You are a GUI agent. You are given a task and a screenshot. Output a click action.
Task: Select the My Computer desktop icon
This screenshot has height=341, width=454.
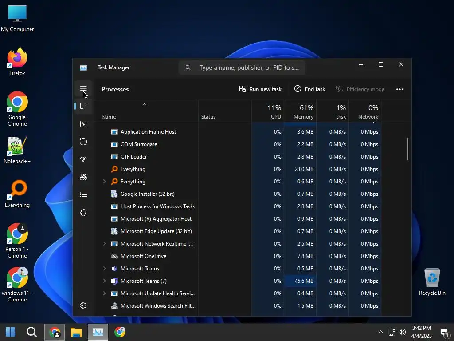(x=17, y=18)
